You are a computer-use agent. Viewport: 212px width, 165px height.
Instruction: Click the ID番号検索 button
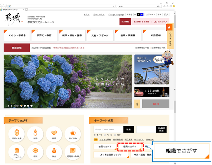(x=162, y=129)
